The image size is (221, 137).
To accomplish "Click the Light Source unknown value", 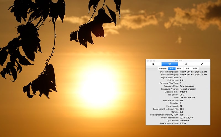I will click(184, 120).
